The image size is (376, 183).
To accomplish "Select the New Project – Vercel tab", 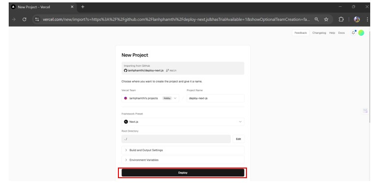I will [43, 7].
